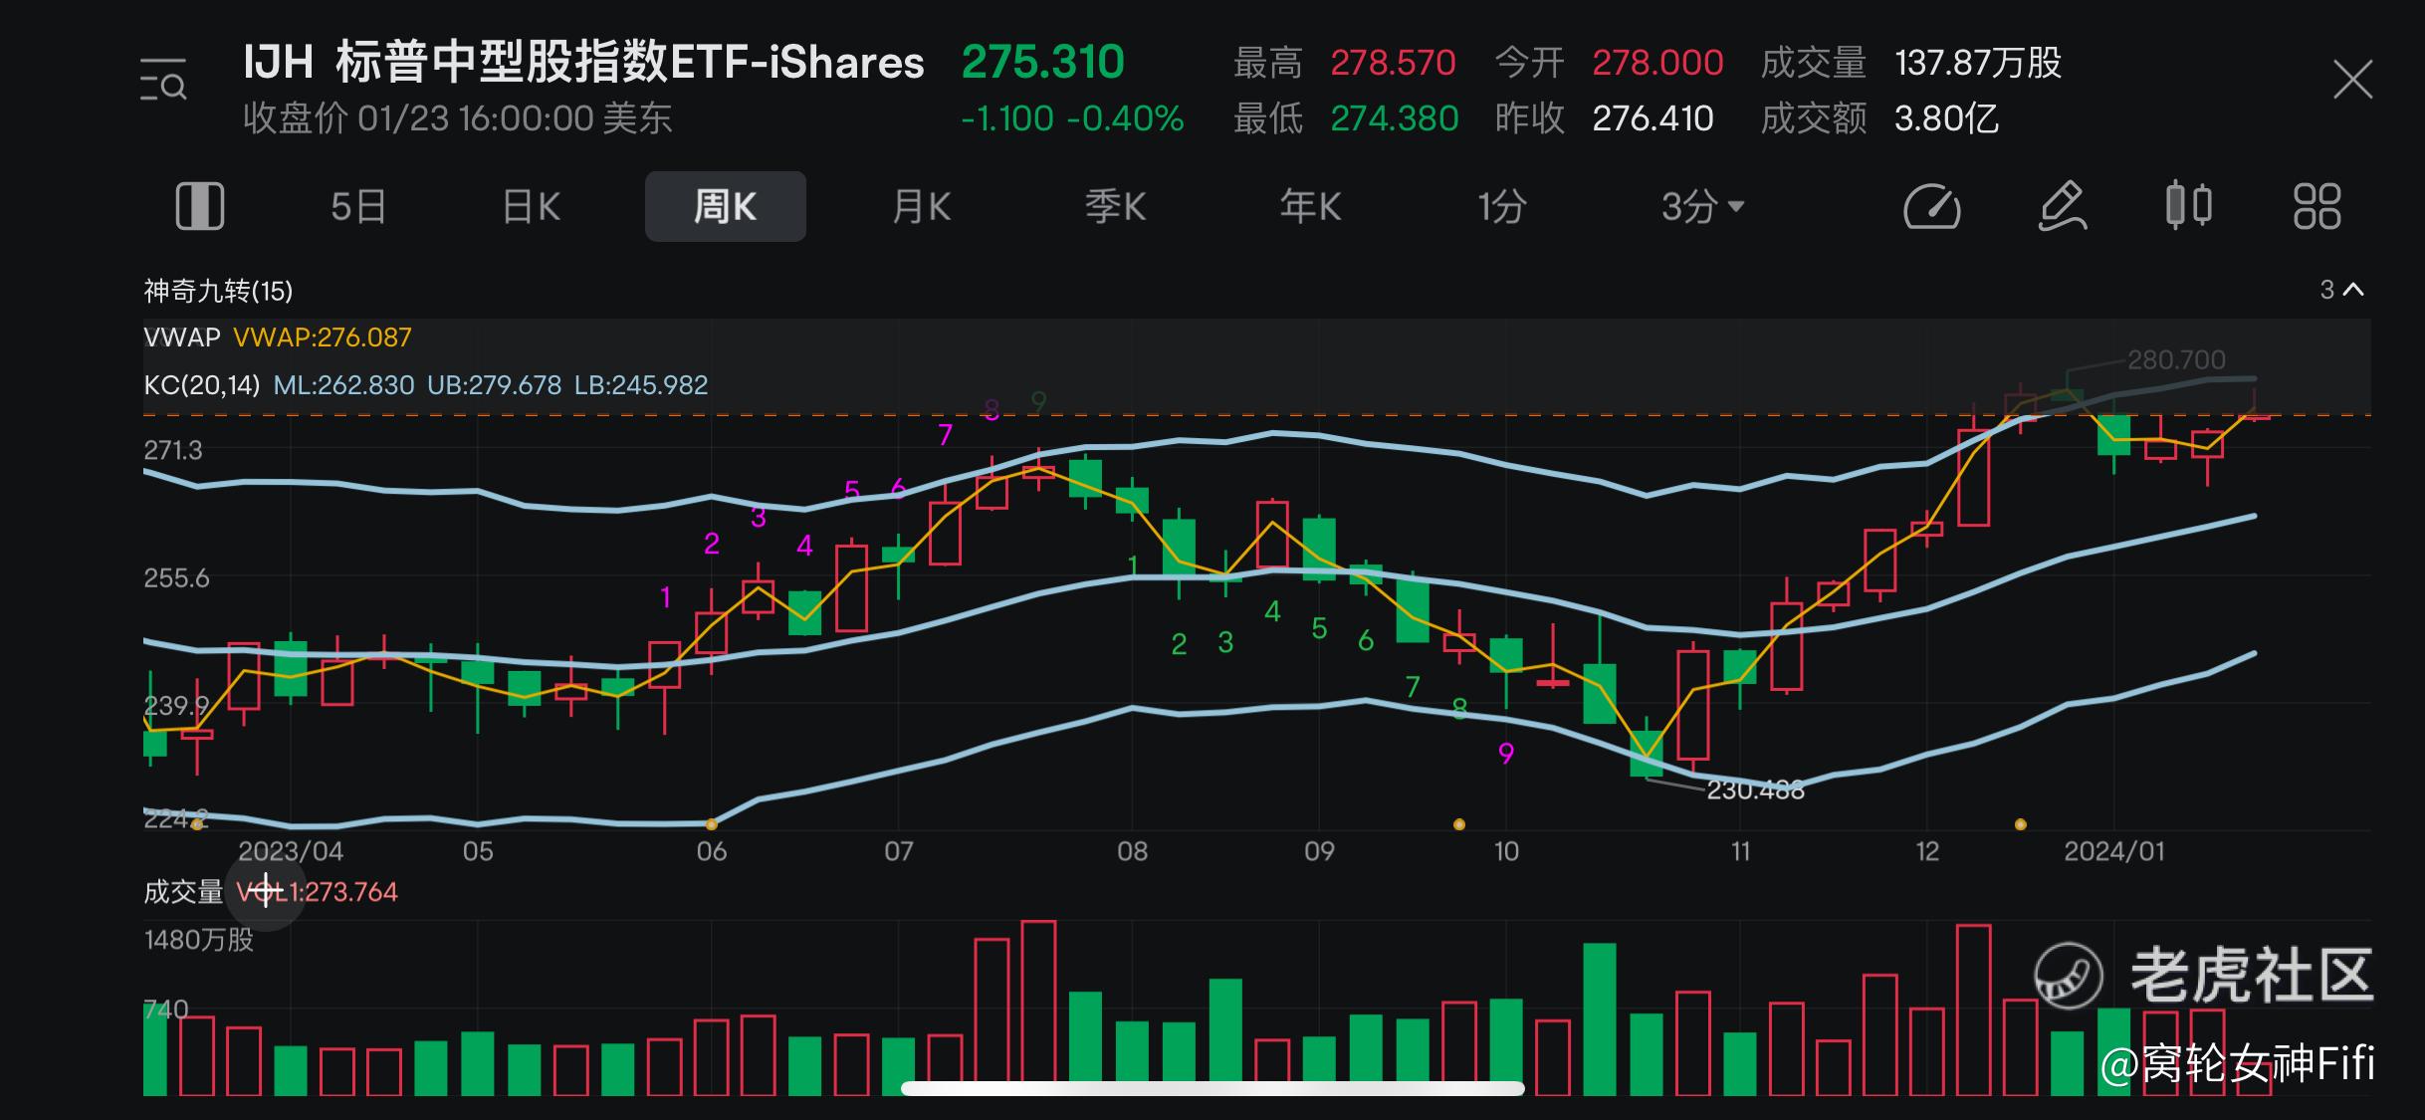Select the pencil drawing tool
2425x1120 pixels.
[x=2061, y=207]
